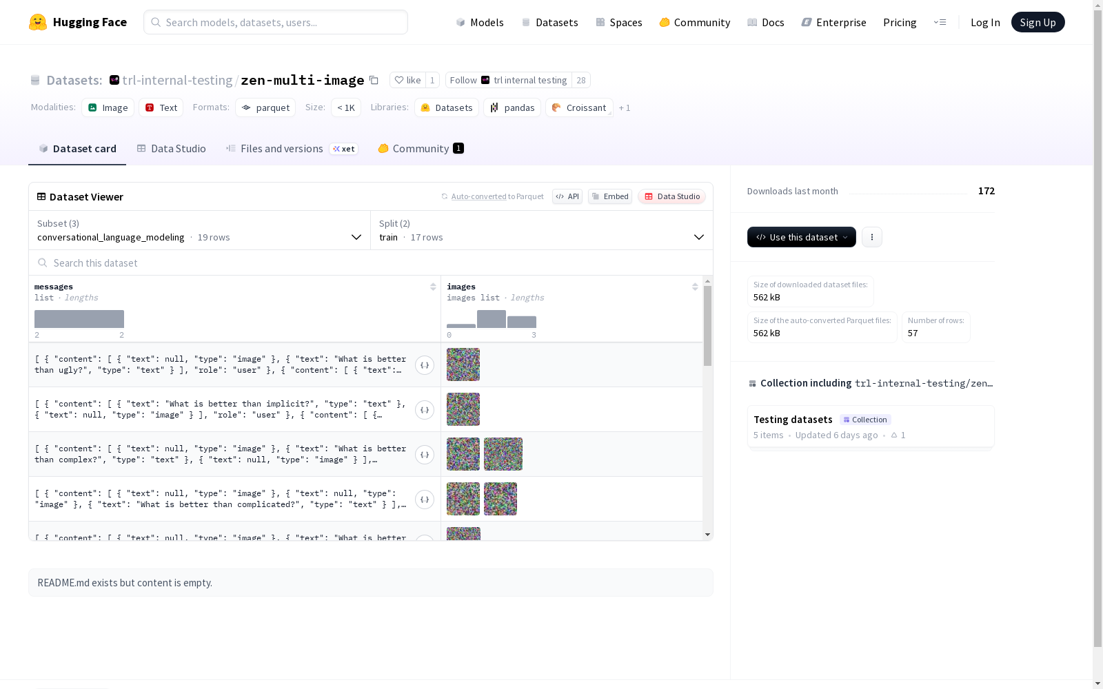Open Auto-converted to Parquet link
1103x689 pixels.
pos(498,196)
